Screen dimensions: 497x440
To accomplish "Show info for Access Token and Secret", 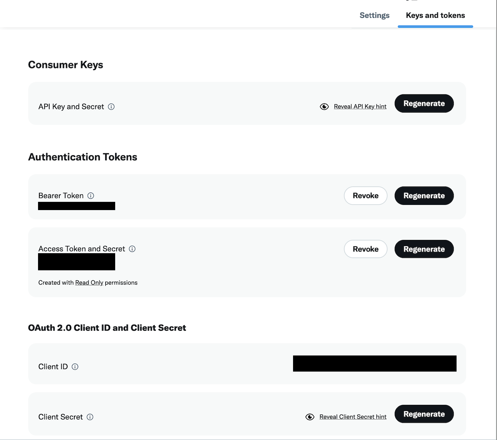I will tap(132, 249).
